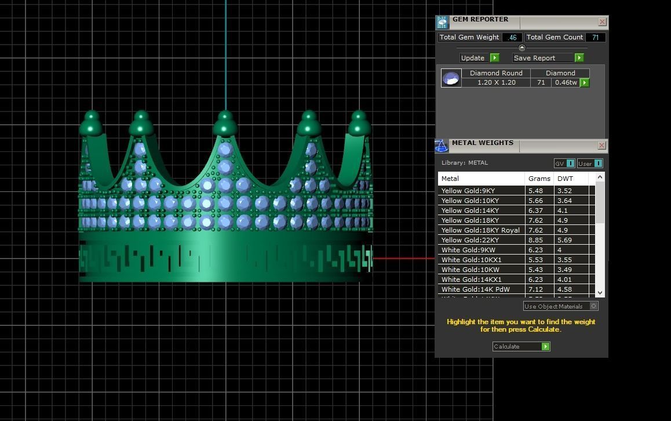Screen dimensions: 671x421
Task: Click the metal list vertical scrollbar thumb
Action: [600, 202]
